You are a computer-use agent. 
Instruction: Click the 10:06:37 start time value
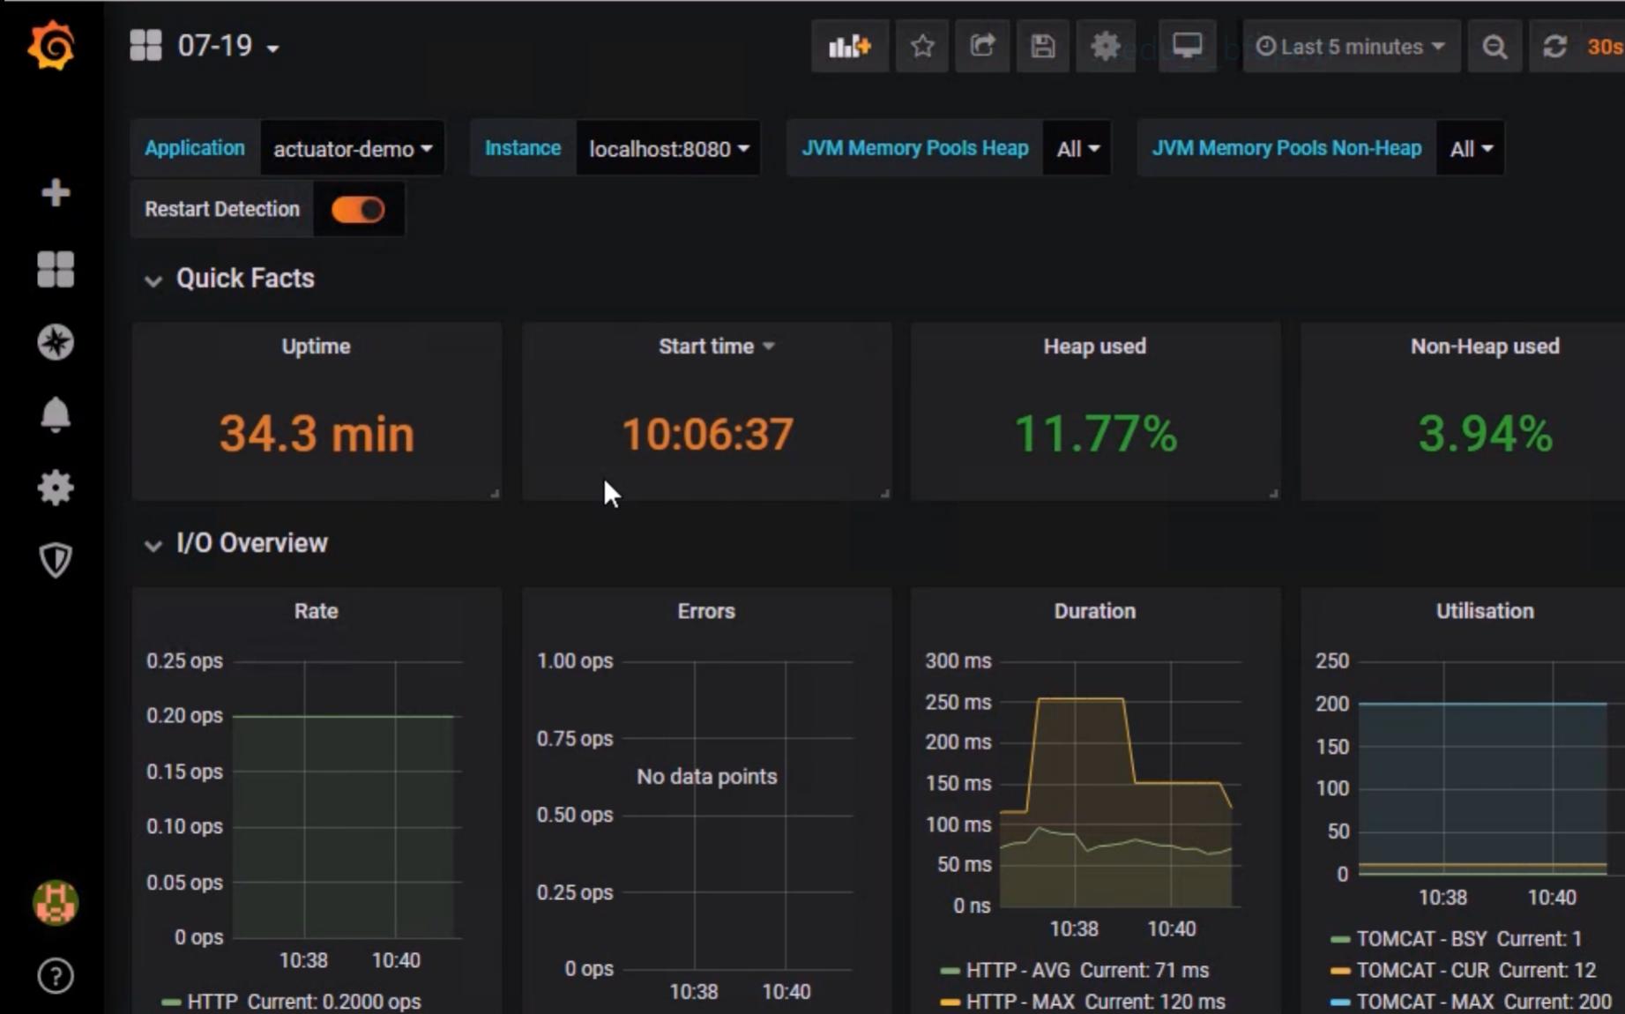pos(707,434)
